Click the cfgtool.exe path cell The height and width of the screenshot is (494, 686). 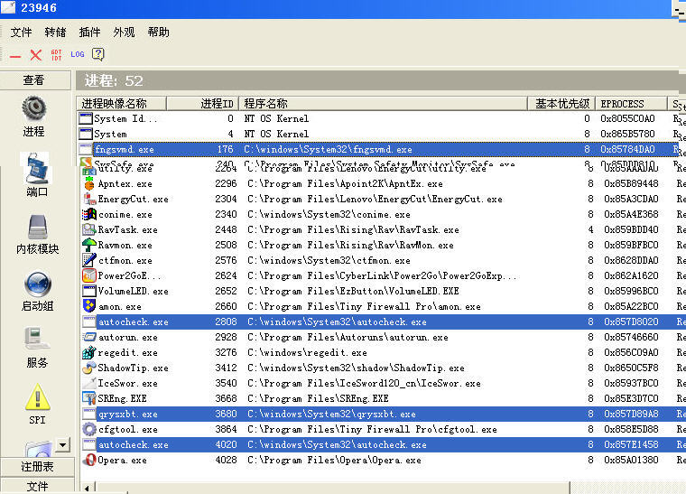pos(372,429)
